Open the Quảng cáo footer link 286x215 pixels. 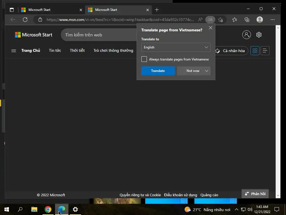[x=209, y=195]
